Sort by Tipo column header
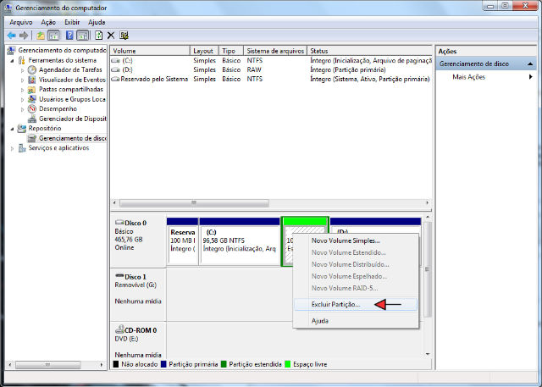542x387 pixels. [x=231, y=51]
